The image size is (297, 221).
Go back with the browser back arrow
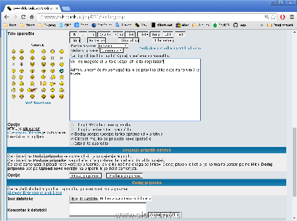coord(7,17)
